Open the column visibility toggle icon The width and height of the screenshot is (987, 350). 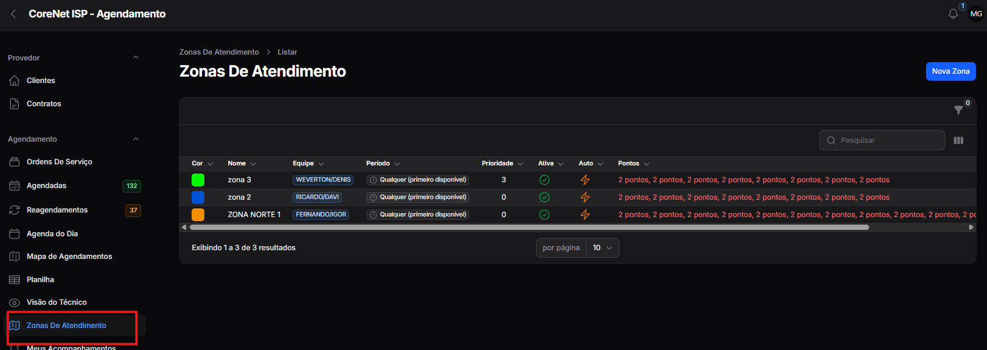click(x=959, y=140)
